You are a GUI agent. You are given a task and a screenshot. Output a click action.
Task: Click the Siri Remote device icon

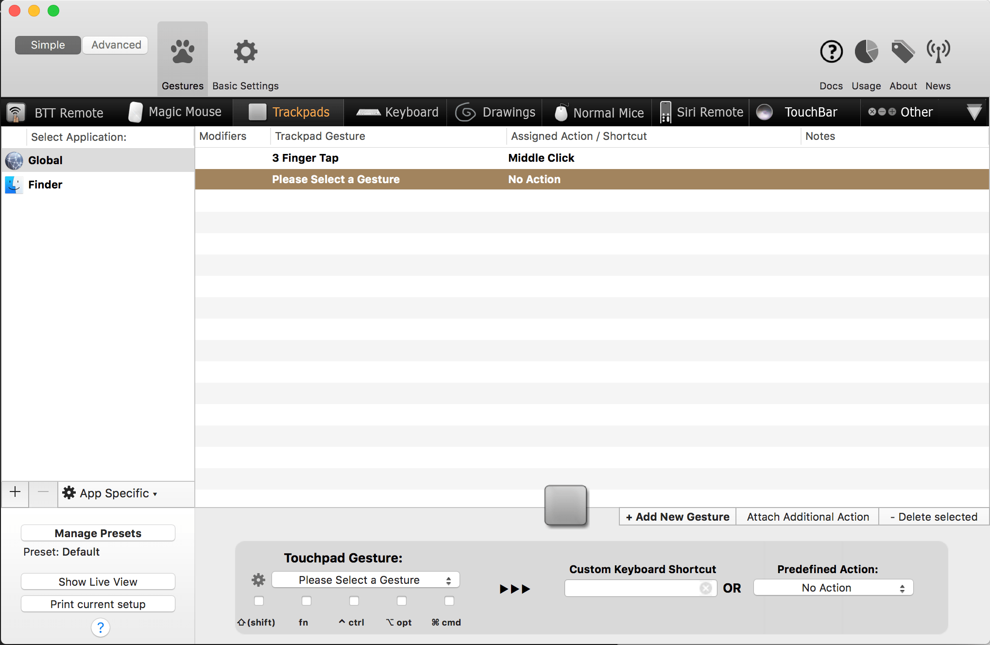point(666,112)
